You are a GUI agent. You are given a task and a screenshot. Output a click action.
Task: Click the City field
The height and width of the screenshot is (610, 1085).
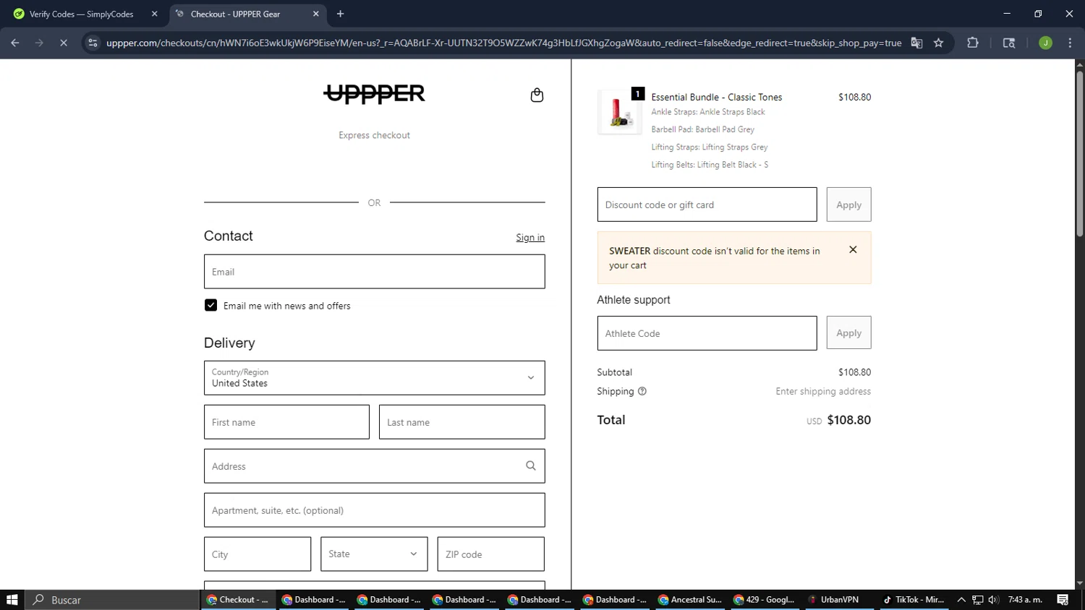point(258,554)
